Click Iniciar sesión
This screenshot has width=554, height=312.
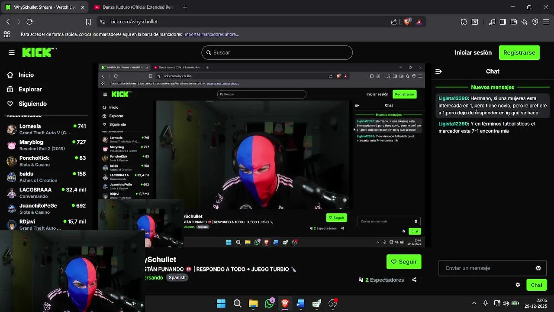point(473,52)
